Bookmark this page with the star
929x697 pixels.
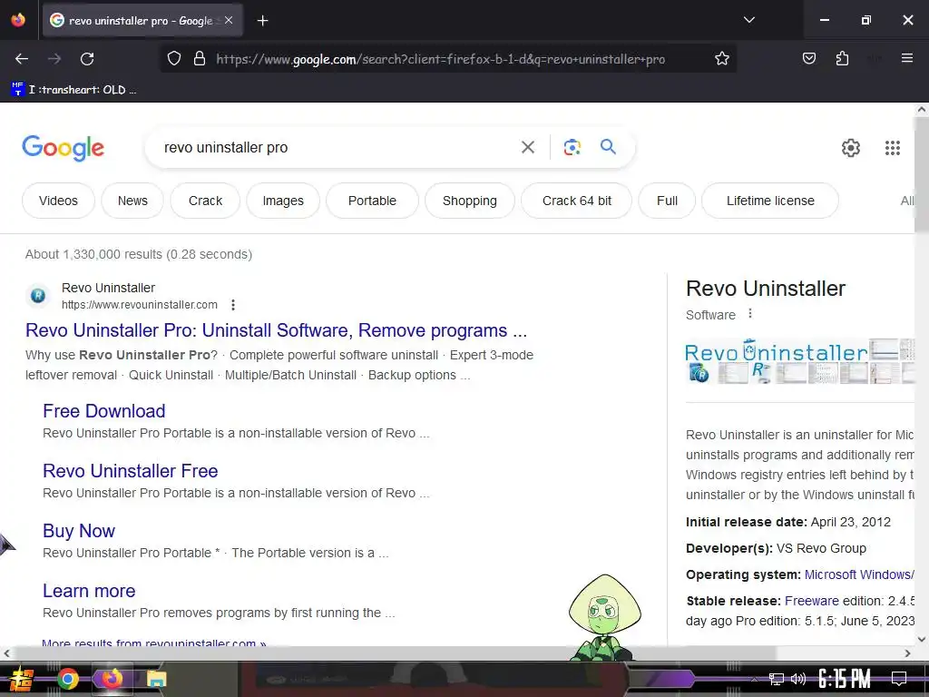(x=721, y=59)
